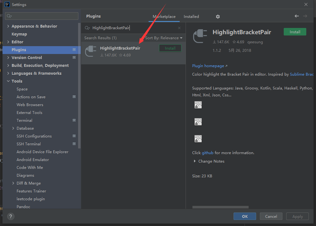
Task: Expand Languages & Frameworks section
Action: click(x=8, y=73)
